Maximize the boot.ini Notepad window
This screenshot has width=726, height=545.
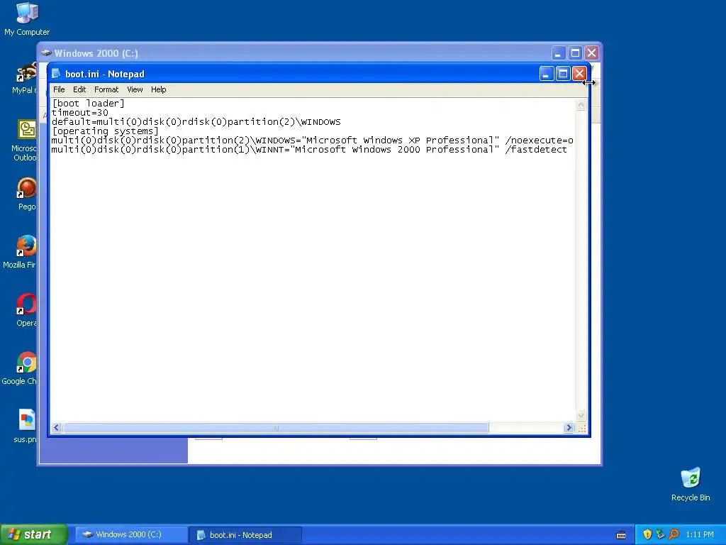(x=563, y=74)
